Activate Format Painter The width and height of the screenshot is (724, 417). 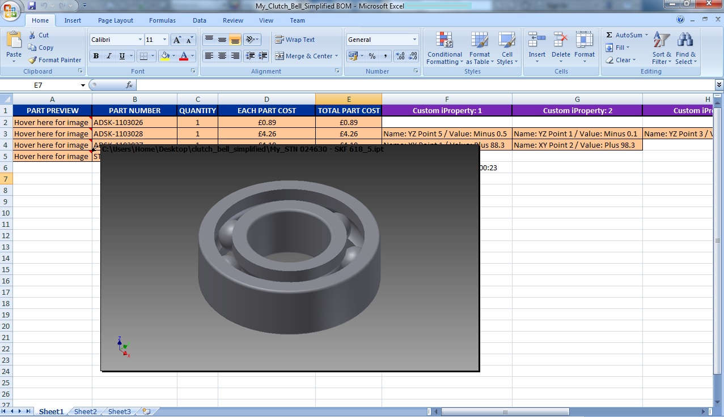(55, 60)
